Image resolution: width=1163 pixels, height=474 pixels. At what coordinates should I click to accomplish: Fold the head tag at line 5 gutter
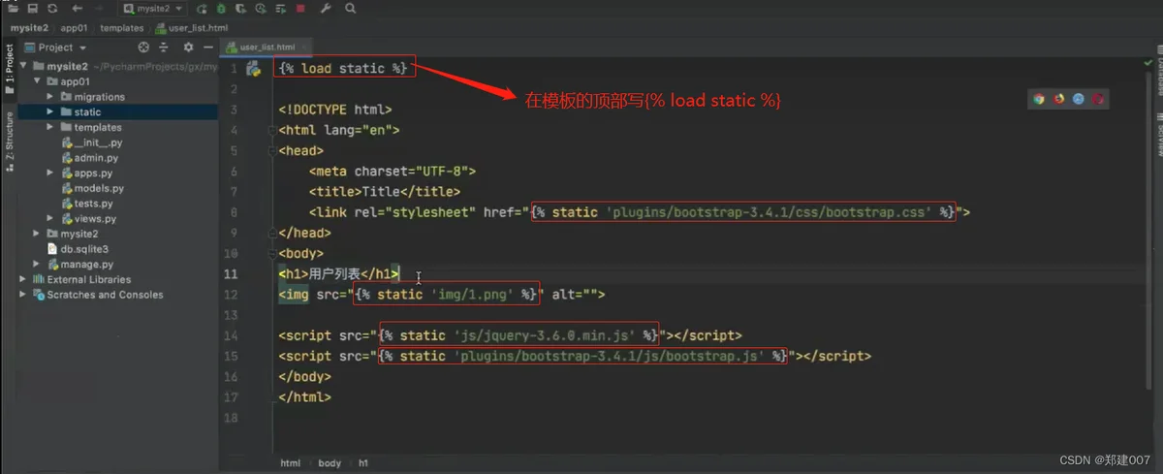pos(270,150)
